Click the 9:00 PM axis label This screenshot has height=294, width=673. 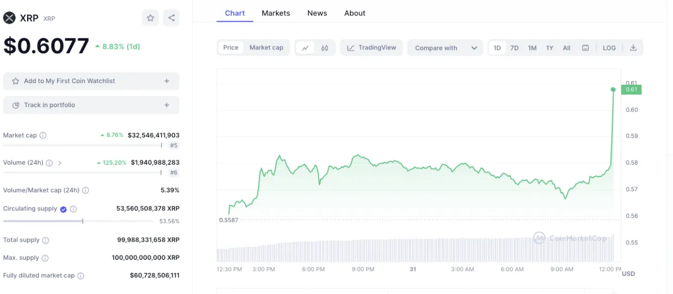(363, 270)
